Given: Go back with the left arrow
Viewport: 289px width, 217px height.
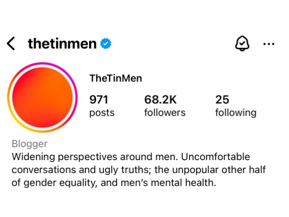Looking at the screenshot, I should (11, 43).
